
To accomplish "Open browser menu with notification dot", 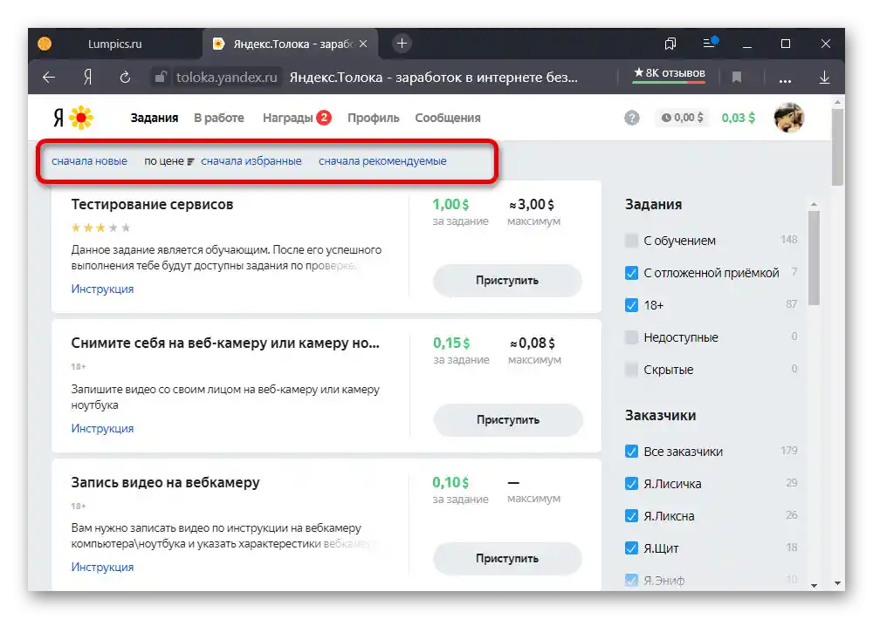I will (x=710, y=42).
